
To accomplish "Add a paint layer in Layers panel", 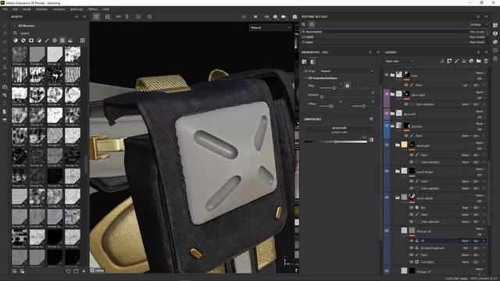I will pos(456,61).
